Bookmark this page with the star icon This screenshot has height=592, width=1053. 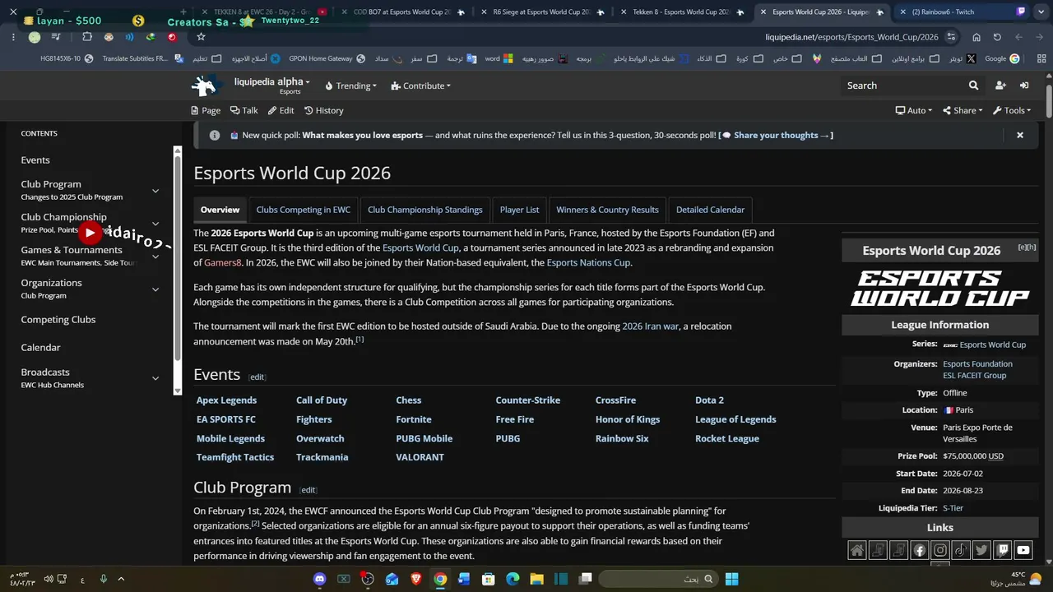pos(201,37)
